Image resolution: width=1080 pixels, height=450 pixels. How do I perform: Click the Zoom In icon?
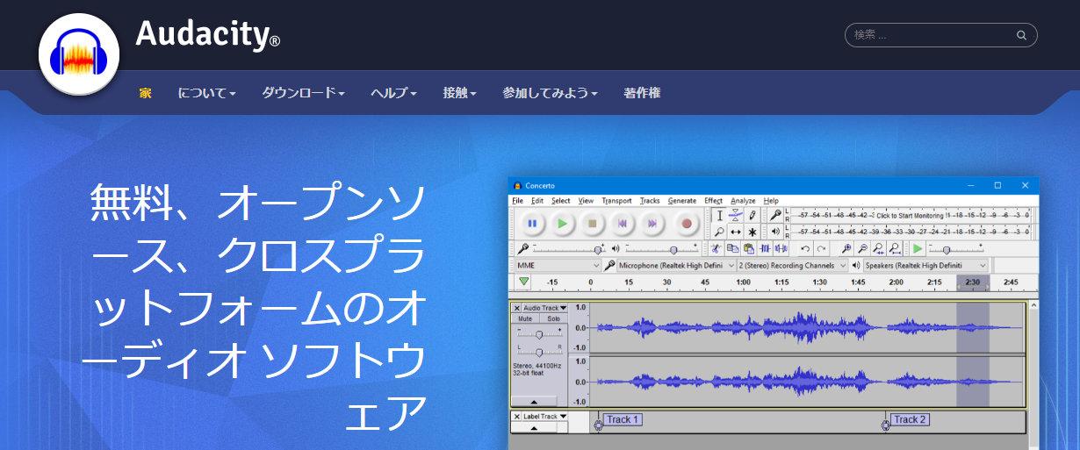[847, 248]
